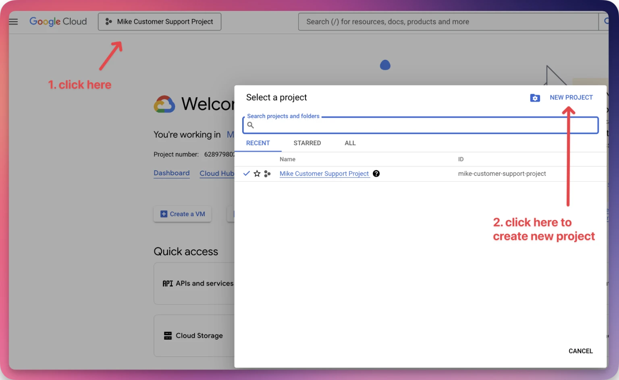
Task: Open Mike Customer Support Project link in dialog
Action: (x=324, y=174)
